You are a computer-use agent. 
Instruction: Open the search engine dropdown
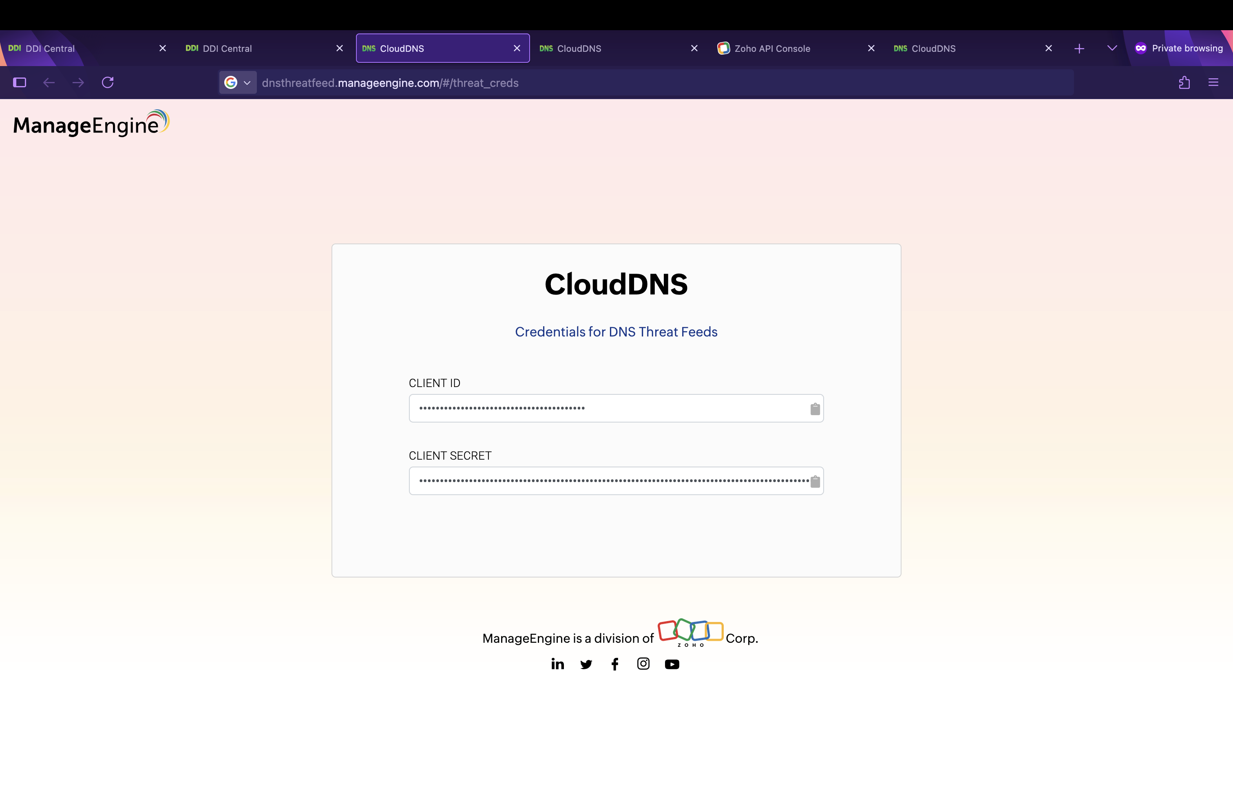[x=237, y=82]
